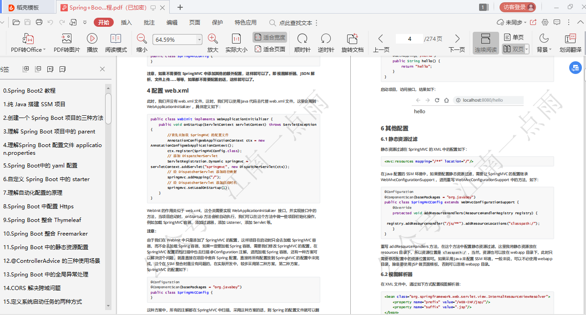
Task: Go to 下一页 next page
Action: (x=457, y=43)
